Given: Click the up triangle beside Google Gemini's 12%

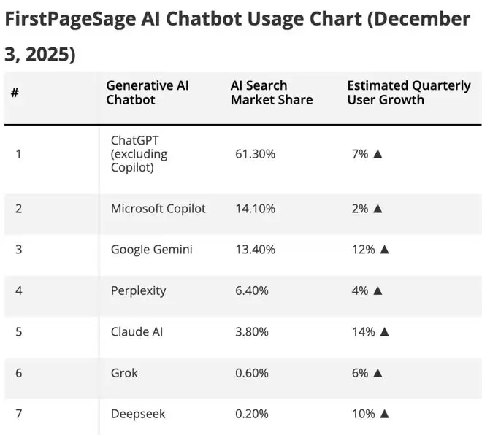Looking at the screenshot, I should pos(384,249).
